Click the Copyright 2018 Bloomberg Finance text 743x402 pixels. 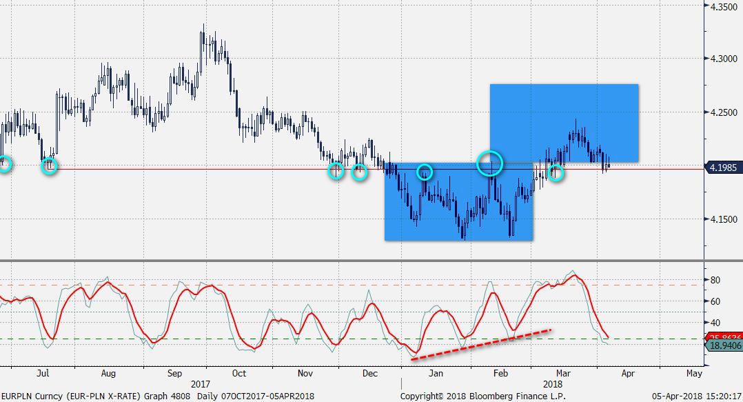tap(483, 396)
